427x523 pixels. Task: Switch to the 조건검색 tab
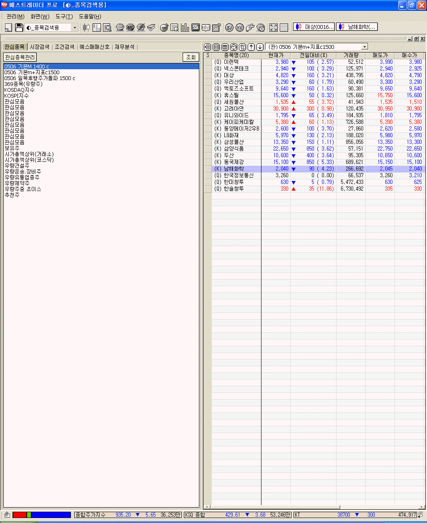64,47
